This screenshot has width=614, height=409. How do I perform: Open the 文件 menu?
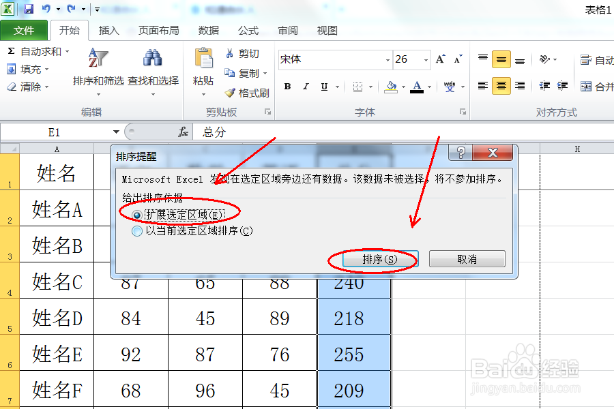tap(25, 30)
